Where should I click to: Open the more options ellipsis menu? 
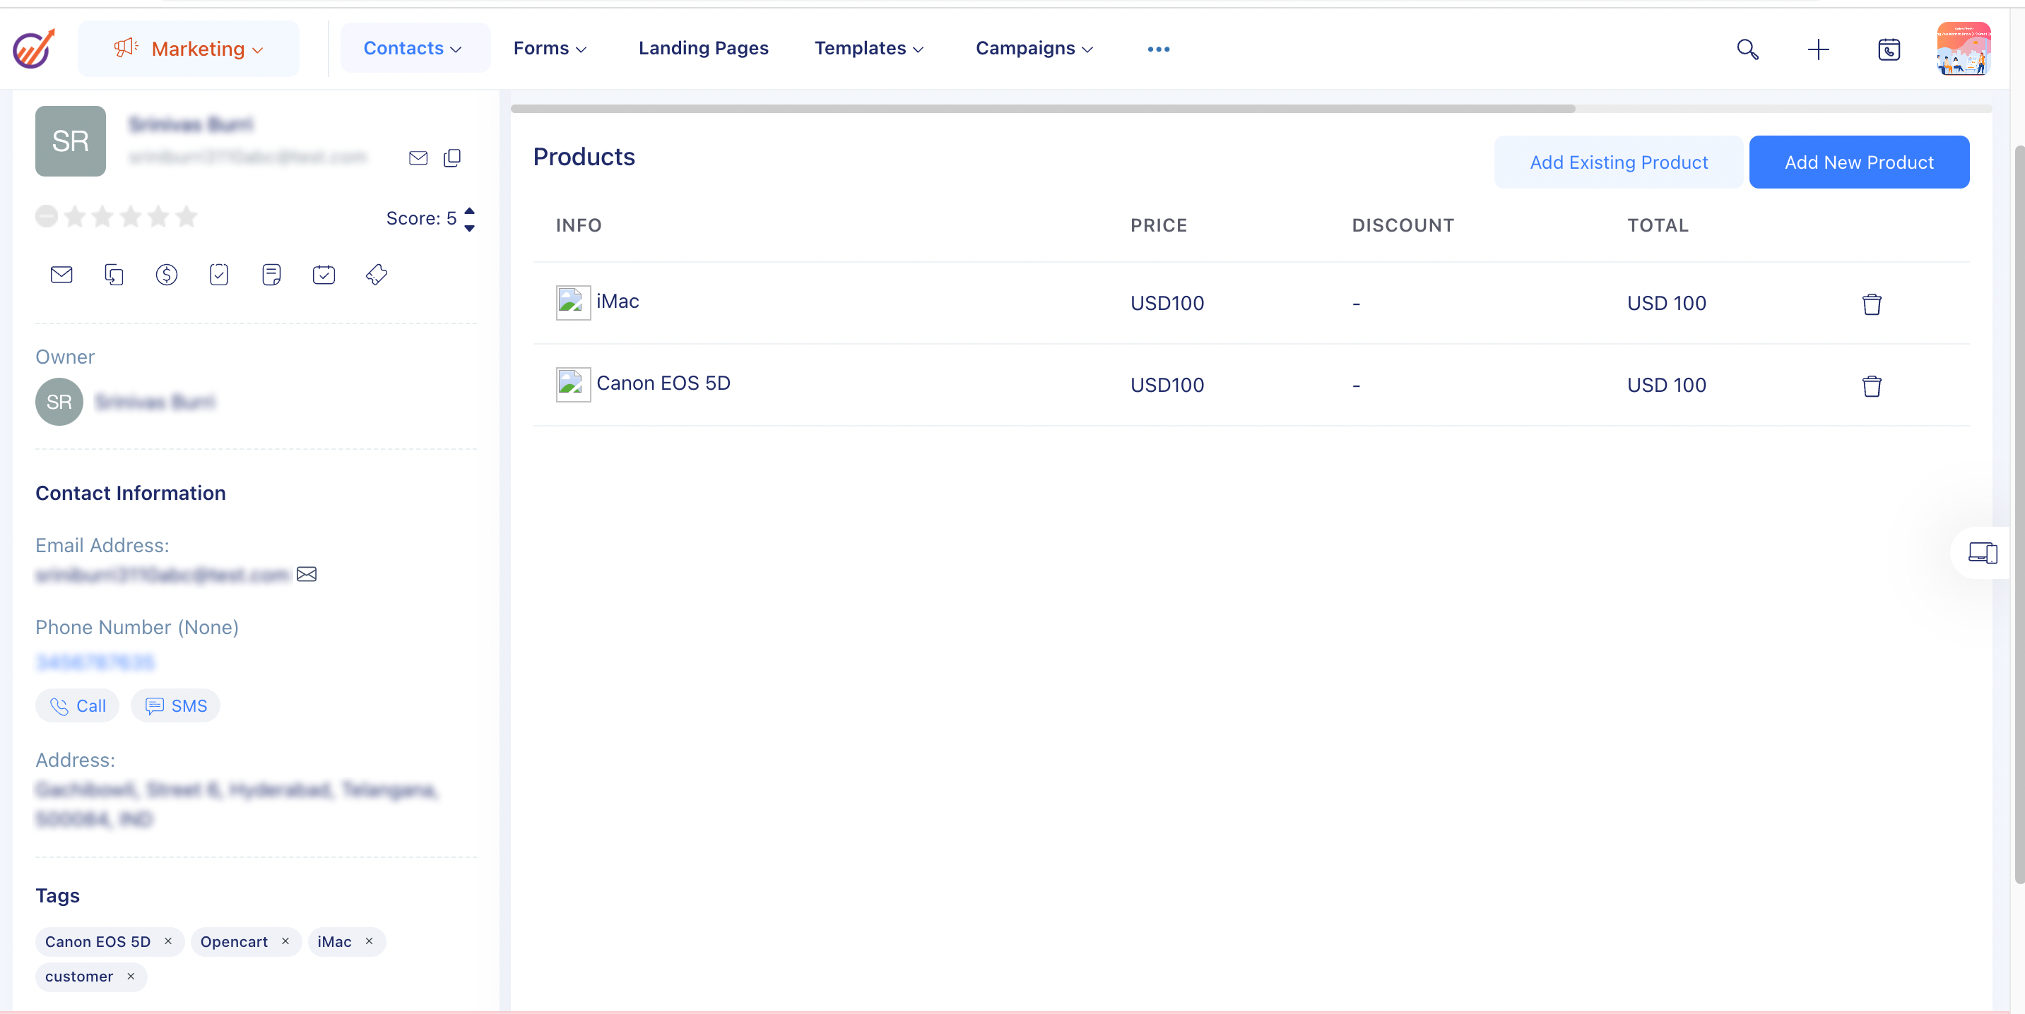(1158, 49)
